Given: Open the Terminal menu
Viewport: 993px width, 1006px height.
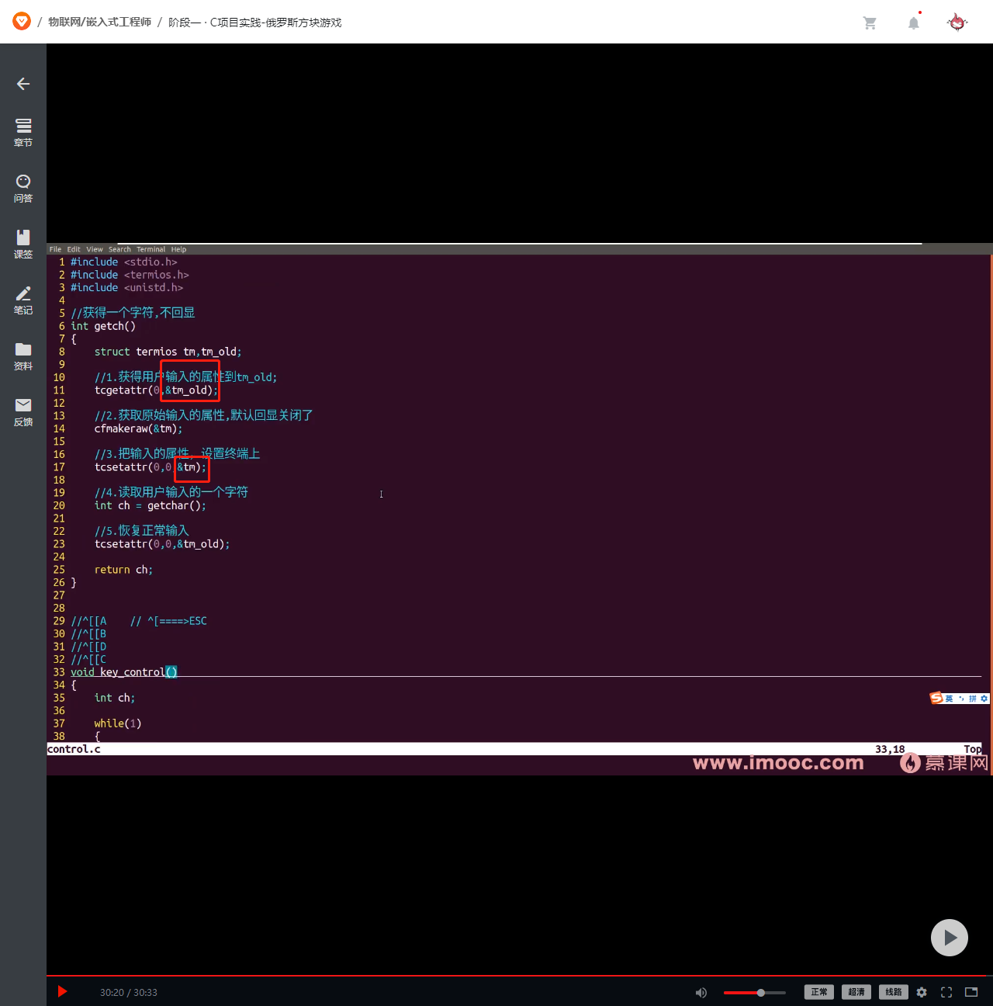Looking at the screenshot, I should [x=151, y=249].
